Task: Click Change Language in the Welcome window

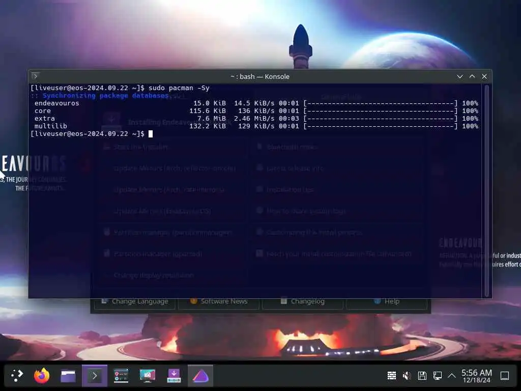Action: point(134,301)
